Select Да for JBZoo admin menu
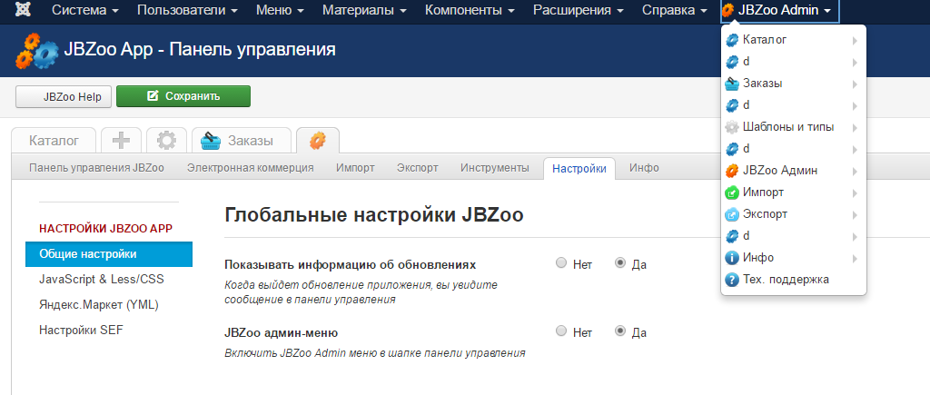The height and width of the screenshot is (395, 930). pos(620,331)
